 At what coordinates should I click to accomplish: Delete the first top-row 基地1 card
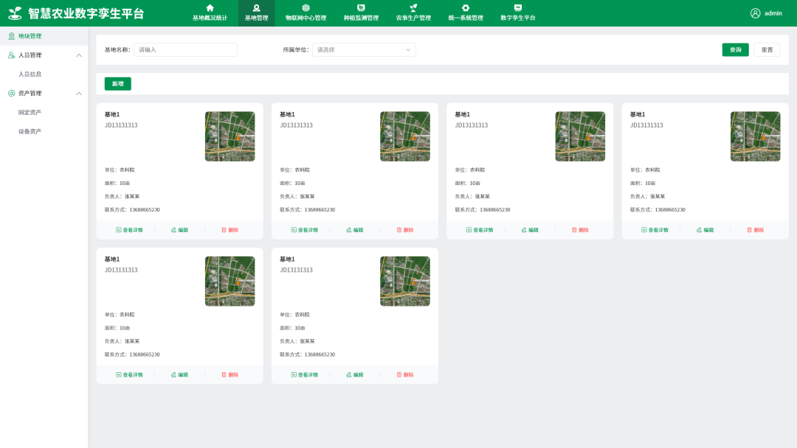tap(230, 230)
